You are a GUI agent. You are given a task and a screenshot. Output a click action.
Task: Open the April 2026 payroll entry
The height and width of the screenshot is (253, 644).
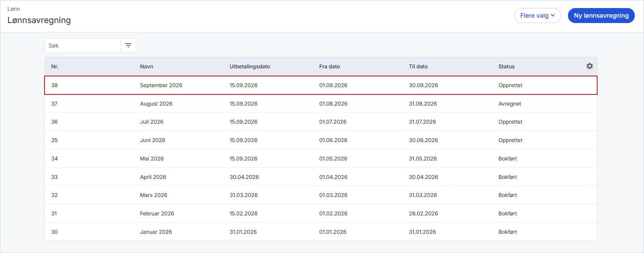click(321, 177)
